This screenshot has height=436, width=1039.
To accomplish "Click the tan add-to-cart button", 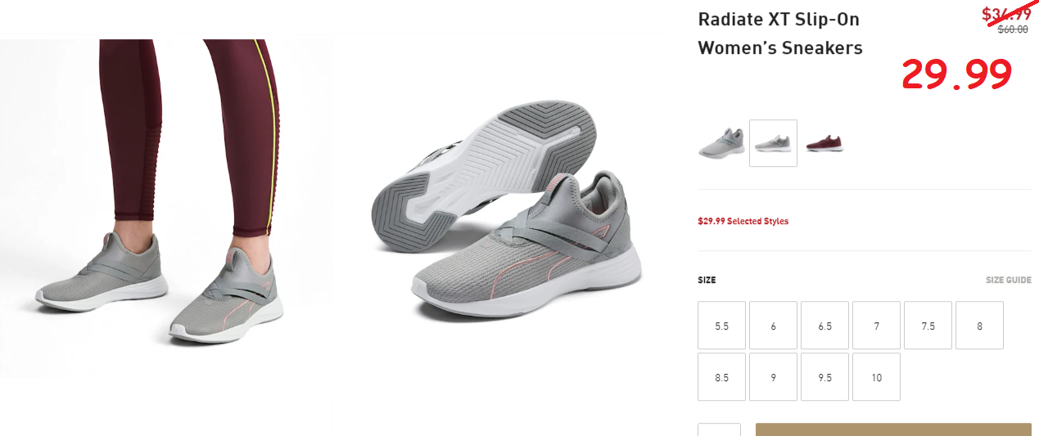I will 893,429.
